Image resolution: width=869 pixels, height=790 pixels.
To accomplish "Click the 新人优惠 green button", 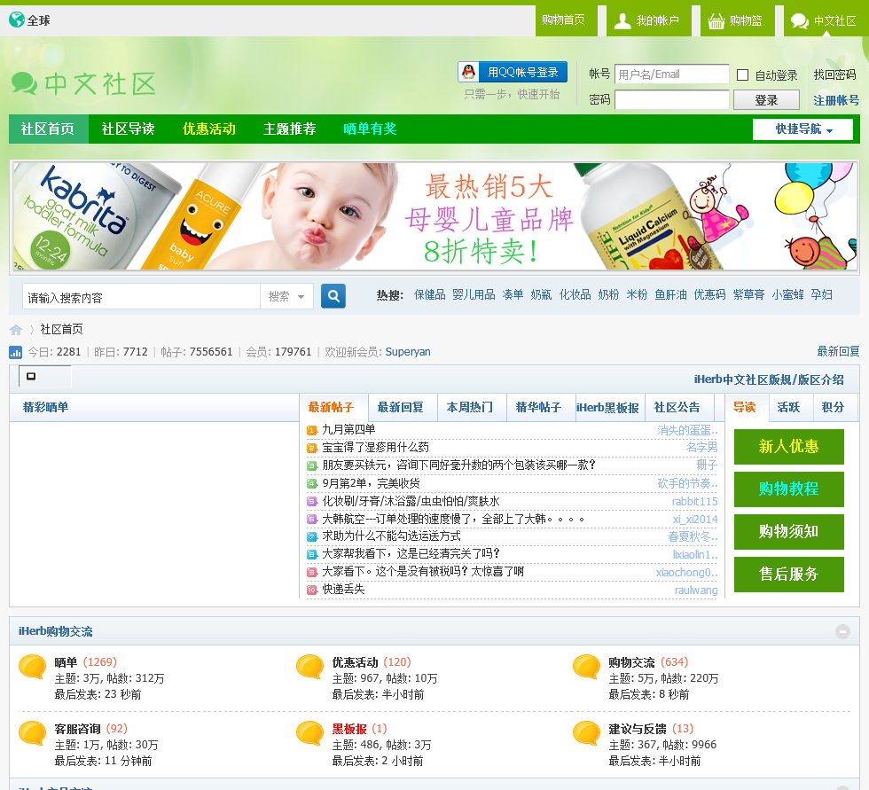I will tap(788, 447).
